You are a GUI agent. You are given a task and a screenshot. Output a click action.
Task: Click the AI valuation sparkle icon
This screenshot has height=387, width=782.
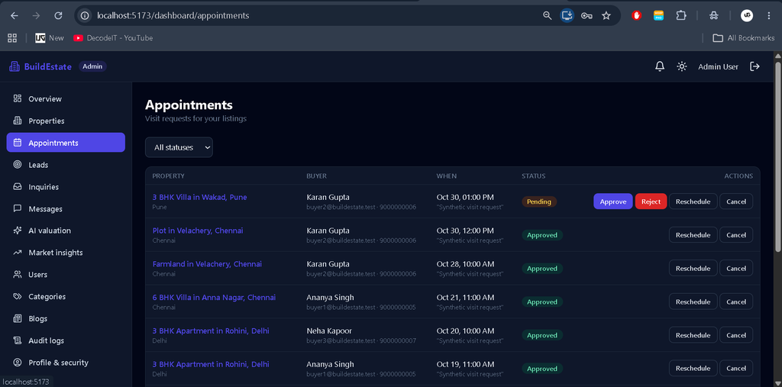(18, 231)
